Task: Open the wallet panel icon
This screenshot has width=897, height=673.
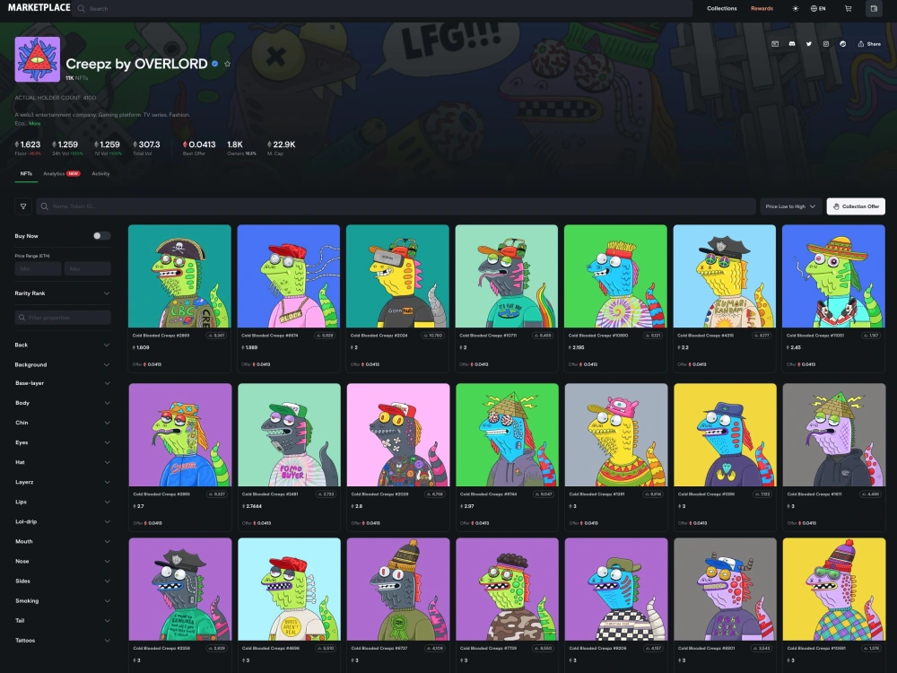Action: point(874,9)
